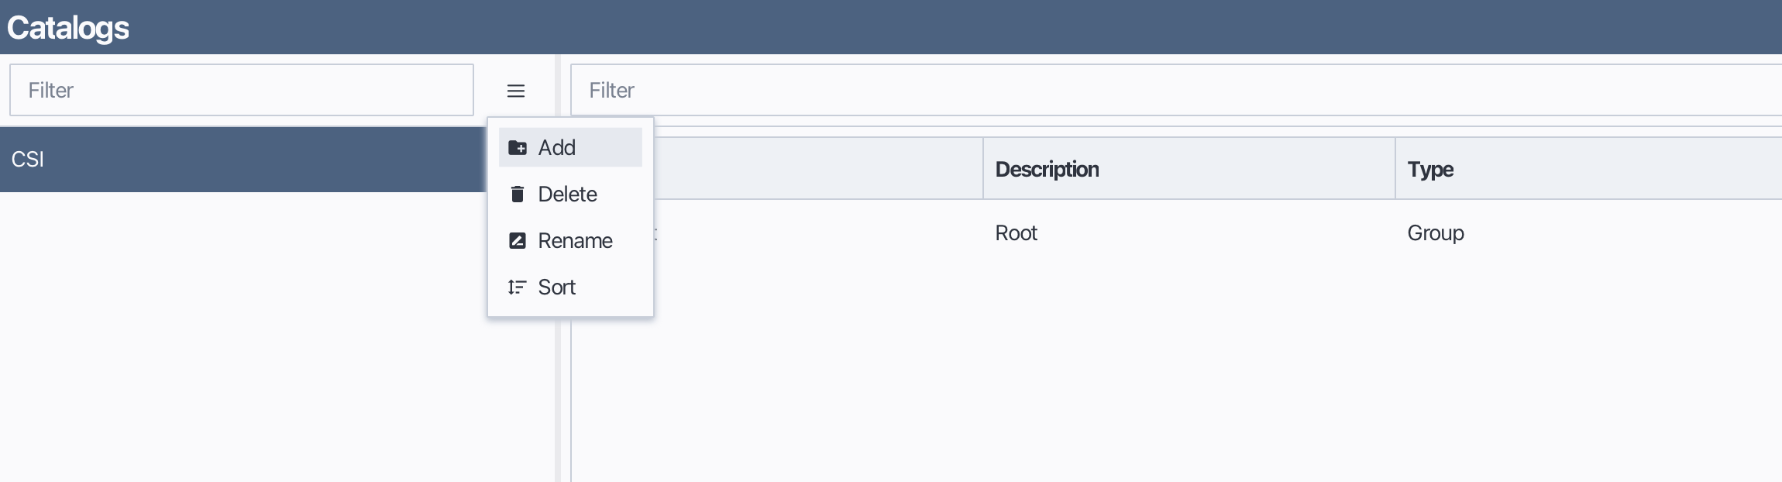Choose the Delete menu entry
Viewport: 1782px width, 482px height.
coord(567,195)
